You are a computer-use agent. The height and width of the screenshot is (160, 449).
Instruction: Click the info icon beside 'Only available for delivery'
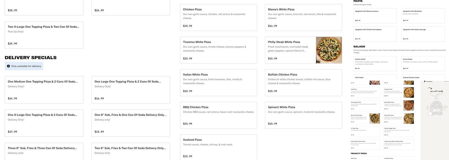click(8, 66)
